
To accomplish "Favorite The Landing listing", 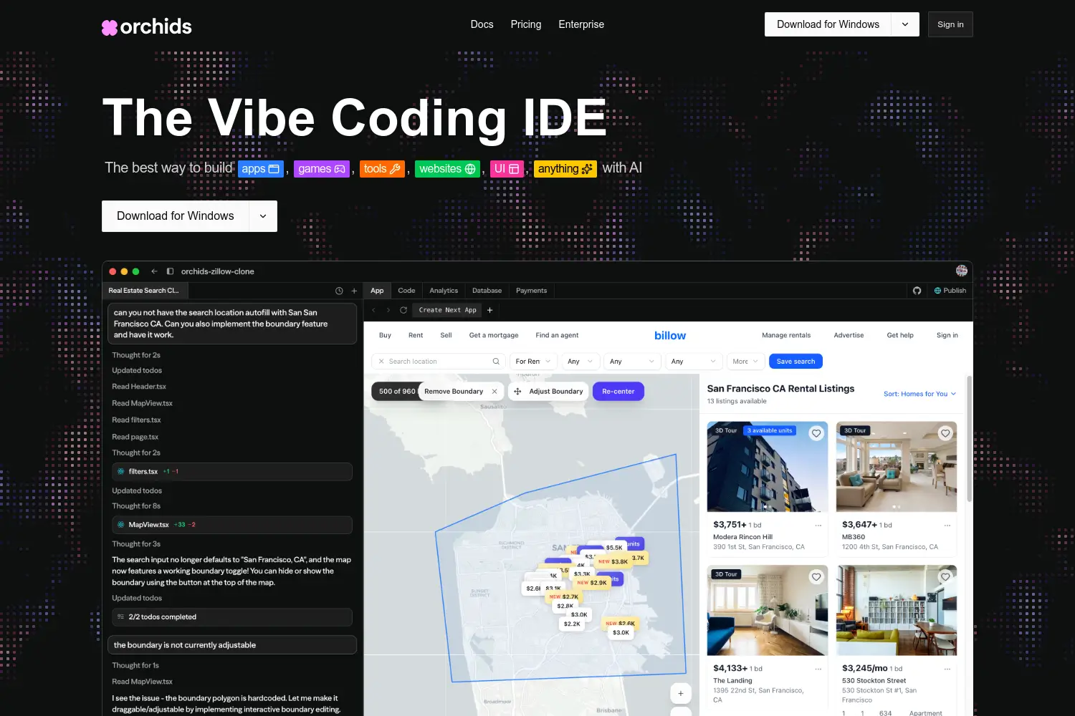I will pyautogui.click(x=816, y=577).
